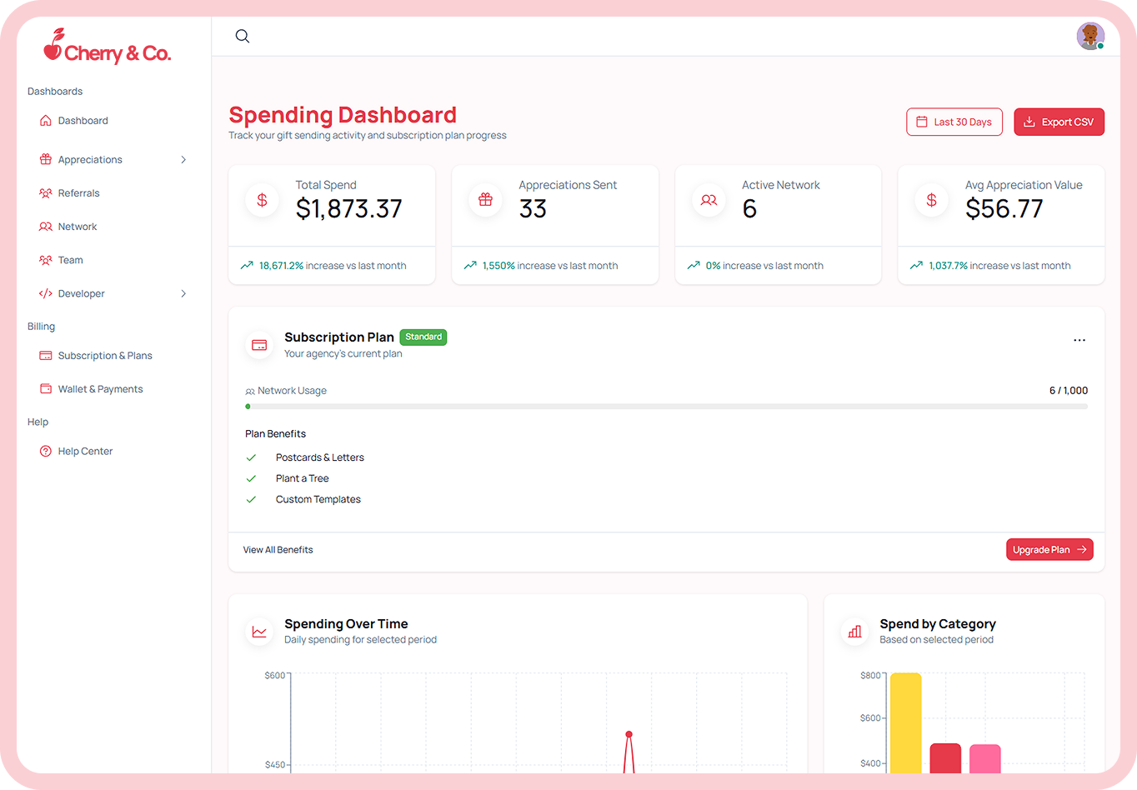The image size is (1137, 790).
Task: Click the 6 / 1,000 usage value
Action: click(1069, 390)
